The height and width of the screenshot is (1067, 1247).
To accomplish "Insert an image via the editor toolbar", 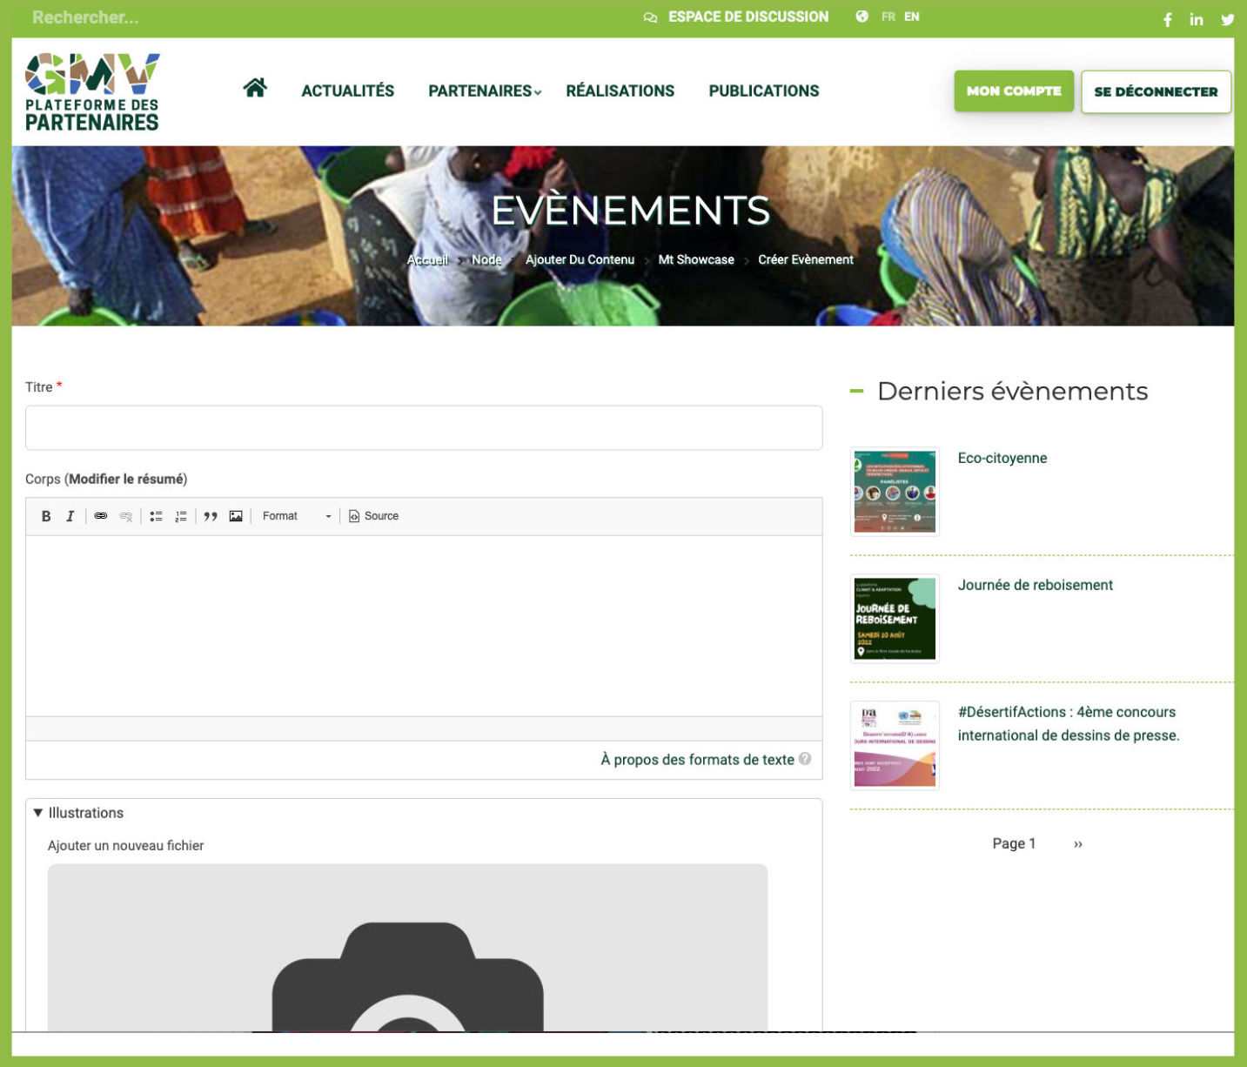I will [236, 516].
